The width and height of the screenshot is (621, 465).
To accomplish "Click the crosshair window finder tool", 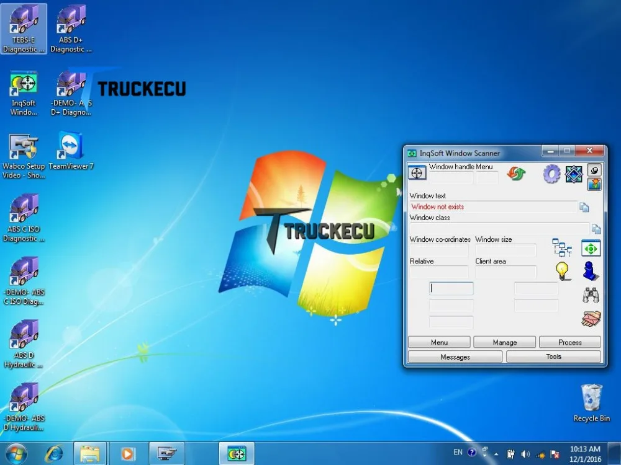I will 417,173.
